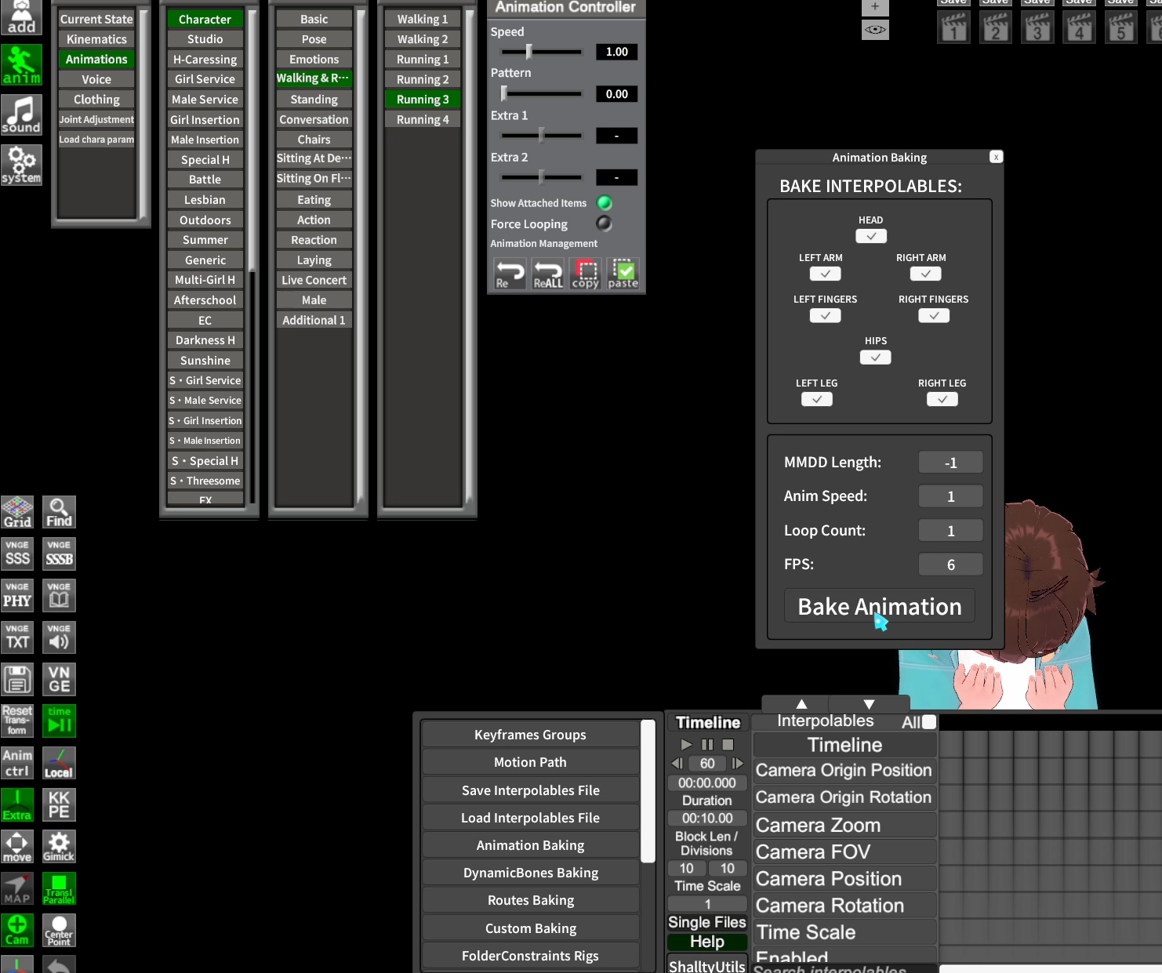1162x973 pixels.
Task: Click the Bake Animation button
Action: (x=880, y=607)
